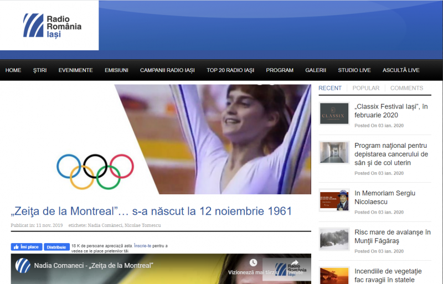Click the Înscrie-te Facebook link
The height and width of the screenshot is (284, 443).
click(143, 246)
